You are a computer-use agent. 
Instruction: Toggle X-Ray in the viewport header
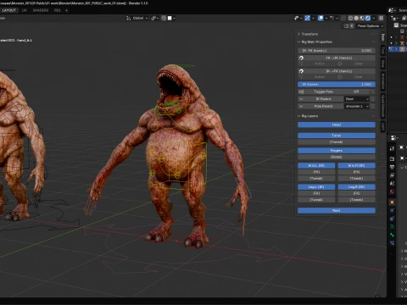click(x=343, y=18)
